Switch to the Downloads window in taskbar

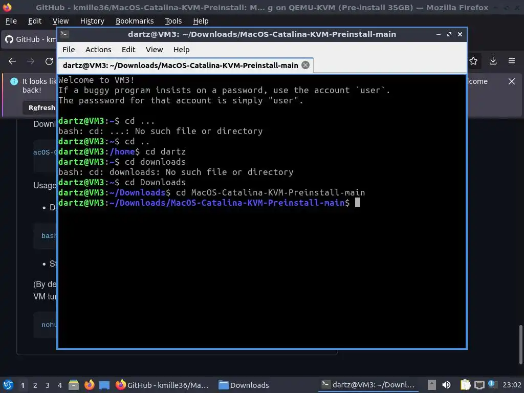[244, 385]
